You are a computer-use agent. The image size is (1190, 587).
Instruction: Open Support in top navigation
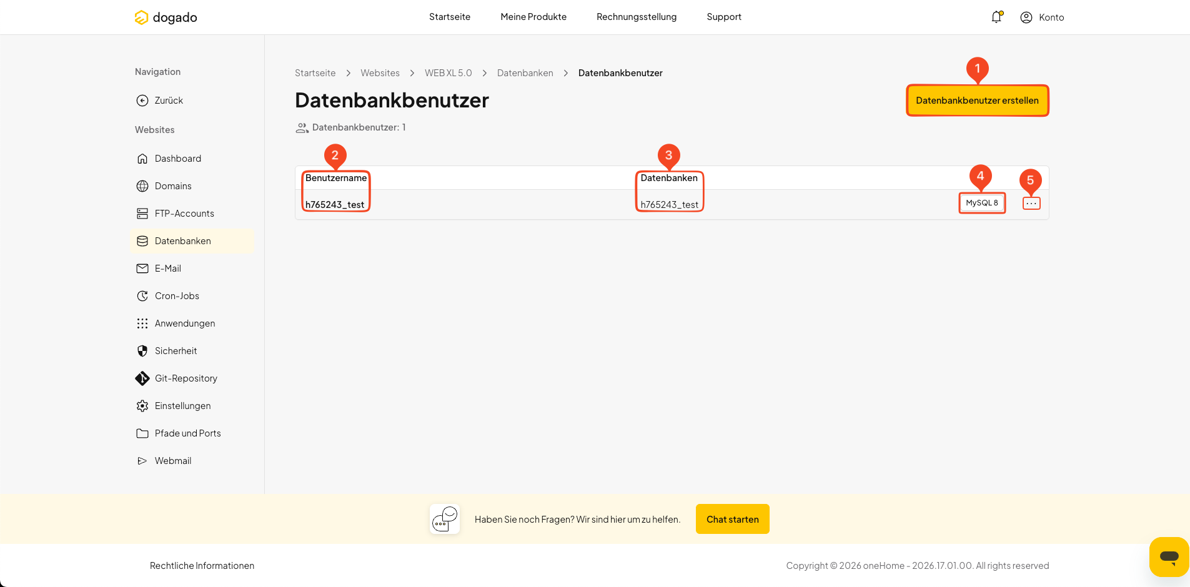click(x=724, y=17)
